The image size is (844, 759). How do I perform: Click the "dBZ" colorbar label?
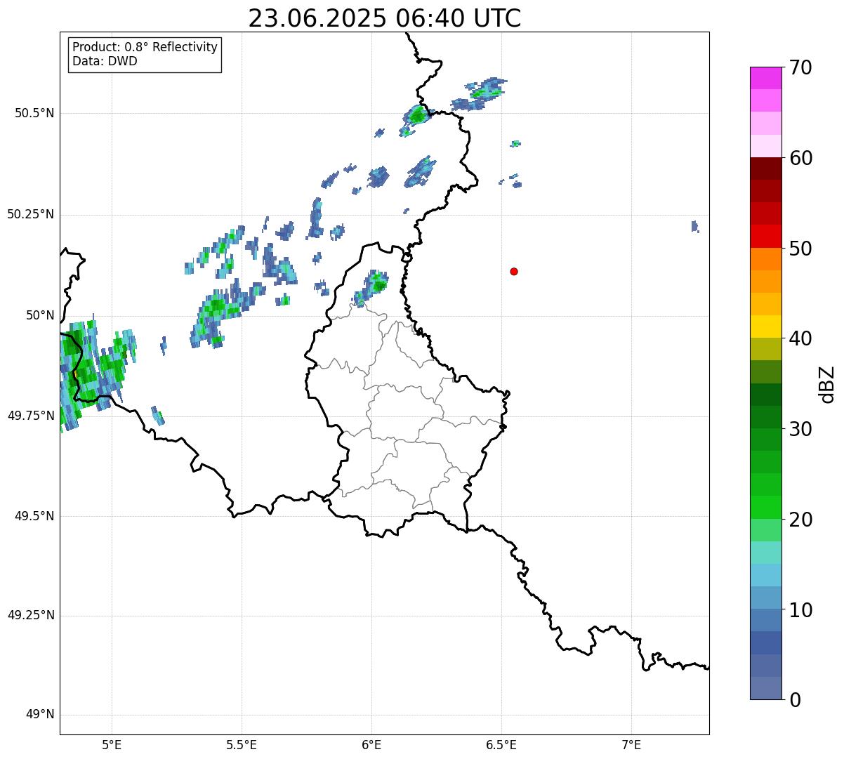(x=828, y=384)
